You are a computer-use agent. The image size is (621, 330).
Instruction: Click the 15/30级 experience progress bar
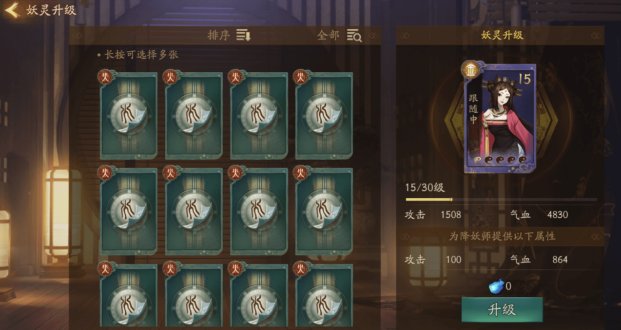[501, 200]
